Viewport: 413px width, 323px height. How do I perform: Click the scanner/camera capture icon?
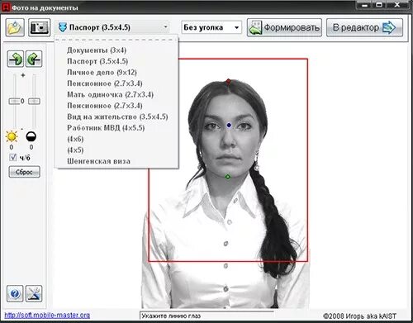click(x=39, y=27)
